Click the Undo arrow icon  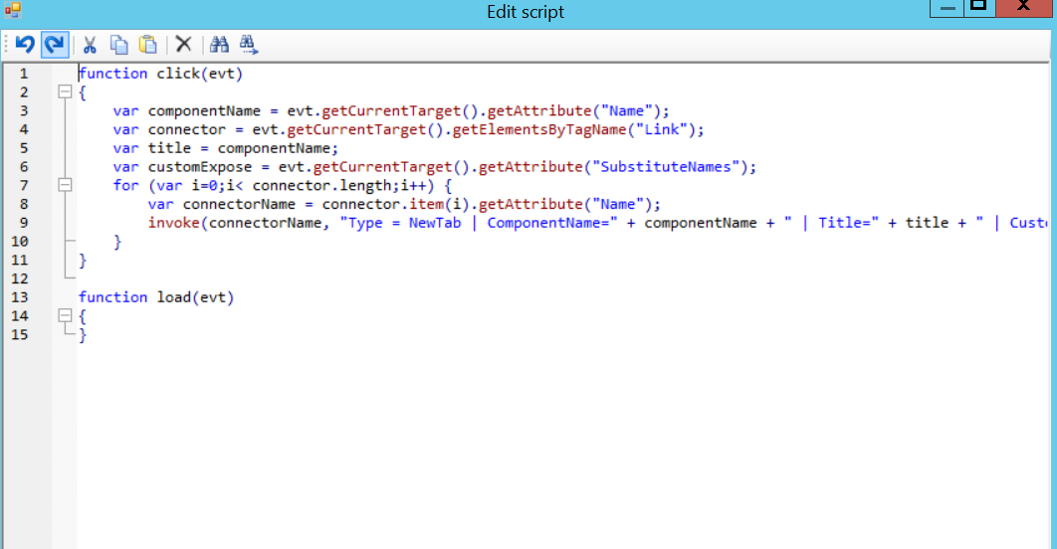(x=25, y=44)
